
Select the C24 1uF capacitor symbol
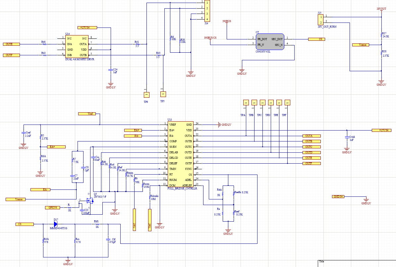point(110,70)
